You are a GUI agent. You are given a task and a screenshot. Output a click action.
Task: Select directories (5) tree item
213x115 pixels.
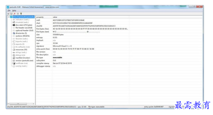pyautogui.click(x=21, y=33)
